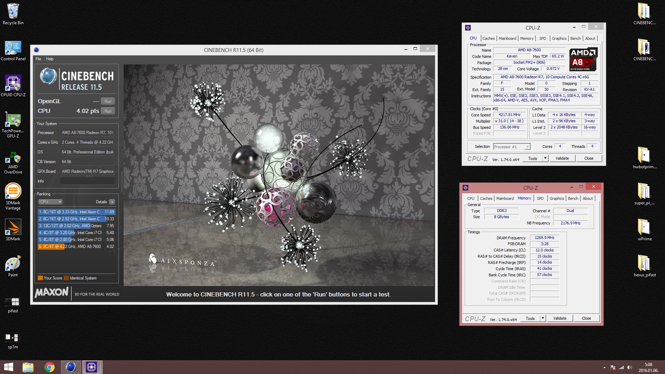Launch CPUID CPU-Z desktop shortcut
The image size is (665, 374).
(13, 86)
